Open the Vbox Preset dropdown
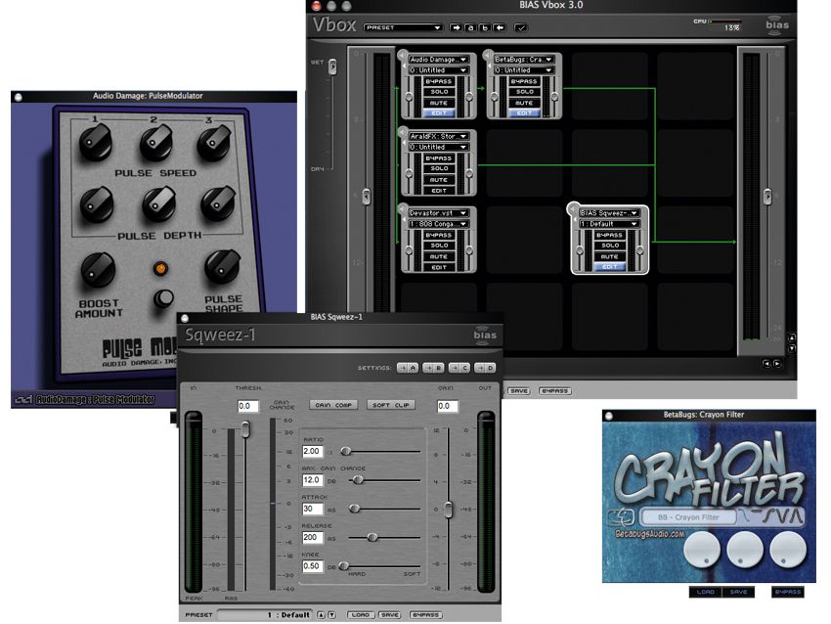 pyautogui.click(x=403, y=27)
